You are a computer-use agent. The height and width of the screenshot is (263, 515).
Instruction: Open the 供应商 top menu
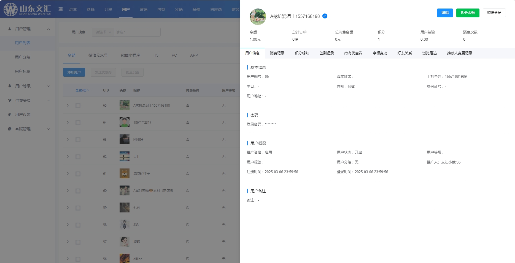point(216,9)
